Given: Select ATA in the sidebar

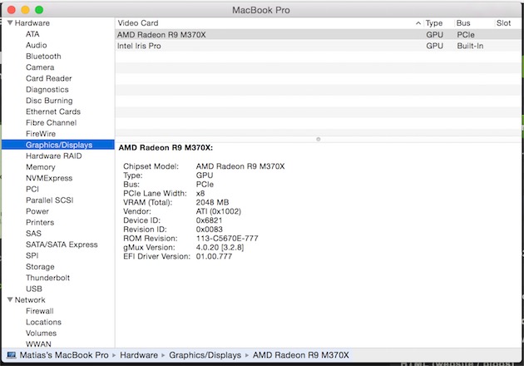Looking at the screenshot, I should 32,34.
